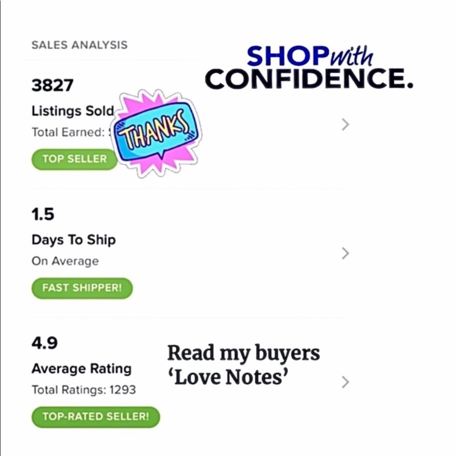Click the SHOP with CONFIDENCE banner

(309, 67)
